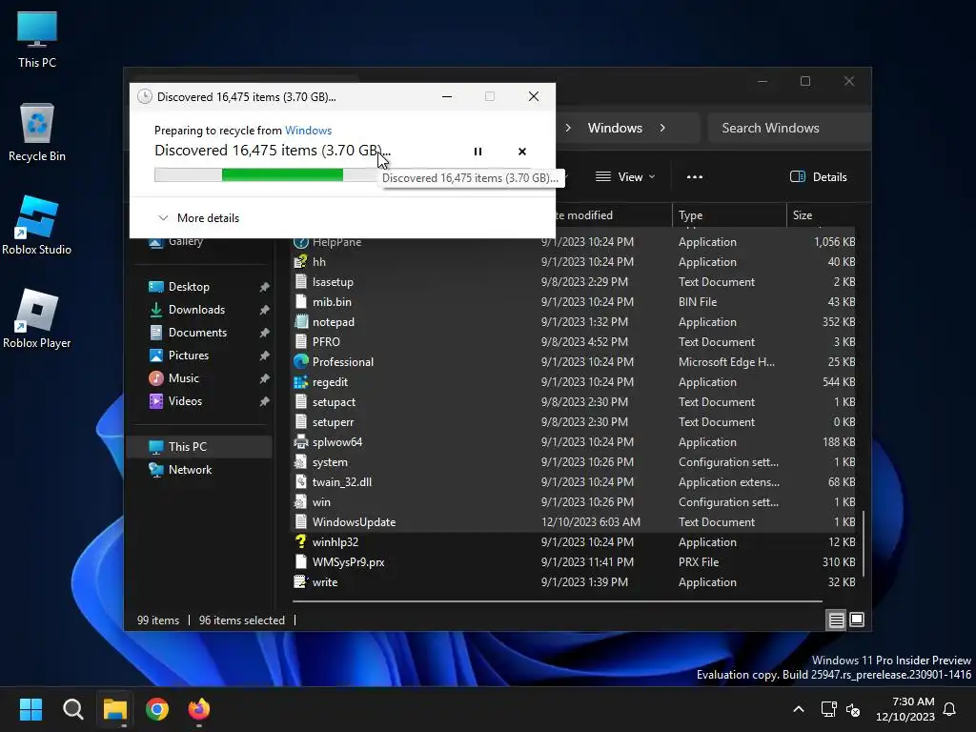Open the See more ellipsis menu
Screen dimensions: 976x732
click(695, 176)
